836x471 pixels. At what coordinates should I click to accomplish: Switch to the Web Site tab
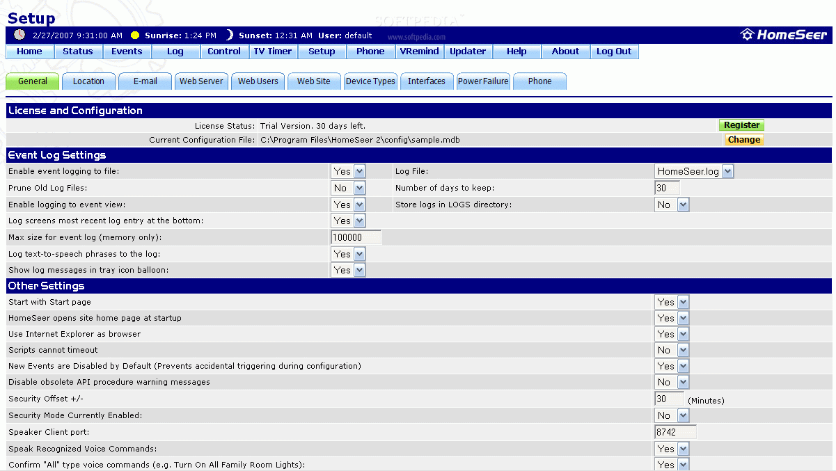coord(314,81)
